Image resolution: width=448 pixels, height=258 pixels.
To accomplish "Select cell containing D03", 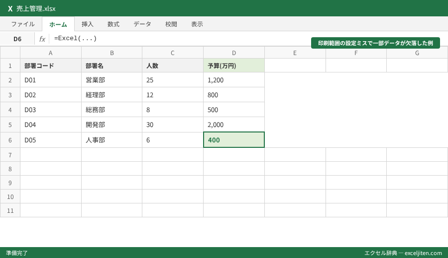I will 51,110.
